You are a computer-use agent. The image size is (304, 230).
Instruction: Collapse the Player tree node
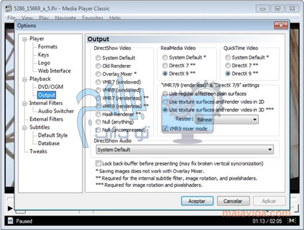pos(25,39)
